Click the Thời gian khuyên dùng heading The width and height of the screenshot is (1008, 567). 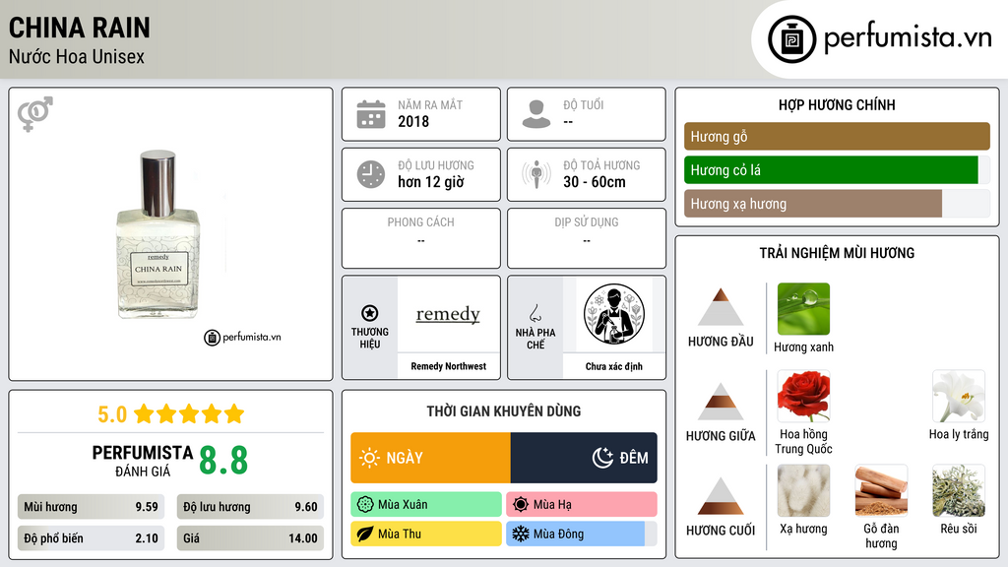click(x=504, y=411)
